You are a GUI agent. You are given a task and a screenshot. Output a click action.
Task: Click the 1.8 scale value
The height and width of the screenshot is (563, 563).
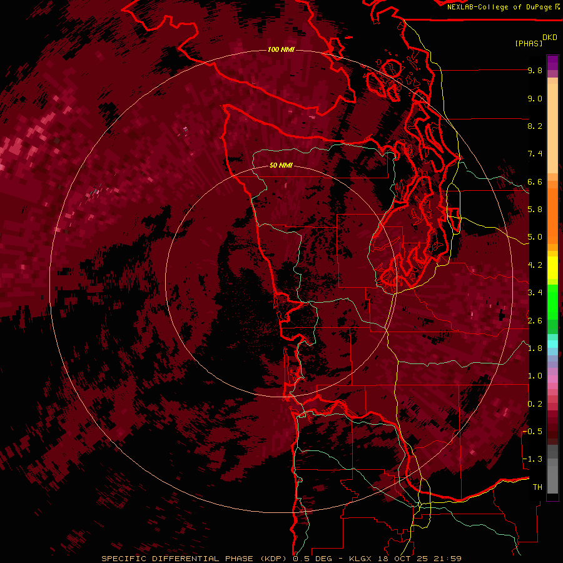click(535, 348)
